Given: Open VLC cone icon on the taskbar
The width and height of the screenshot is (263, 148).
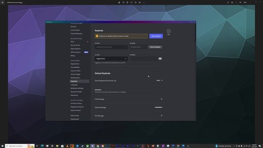Looking at the screenshot, I should click(67, 146).
